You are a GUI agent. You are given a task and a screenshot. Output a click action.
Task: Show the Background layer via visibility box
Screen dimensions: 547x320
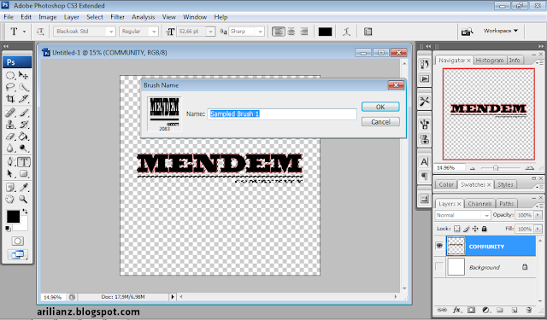(439, 267)
